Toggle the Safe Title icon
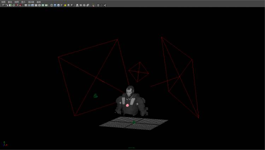The width and height of the screenshot is (265, 150). coord(46,5)
